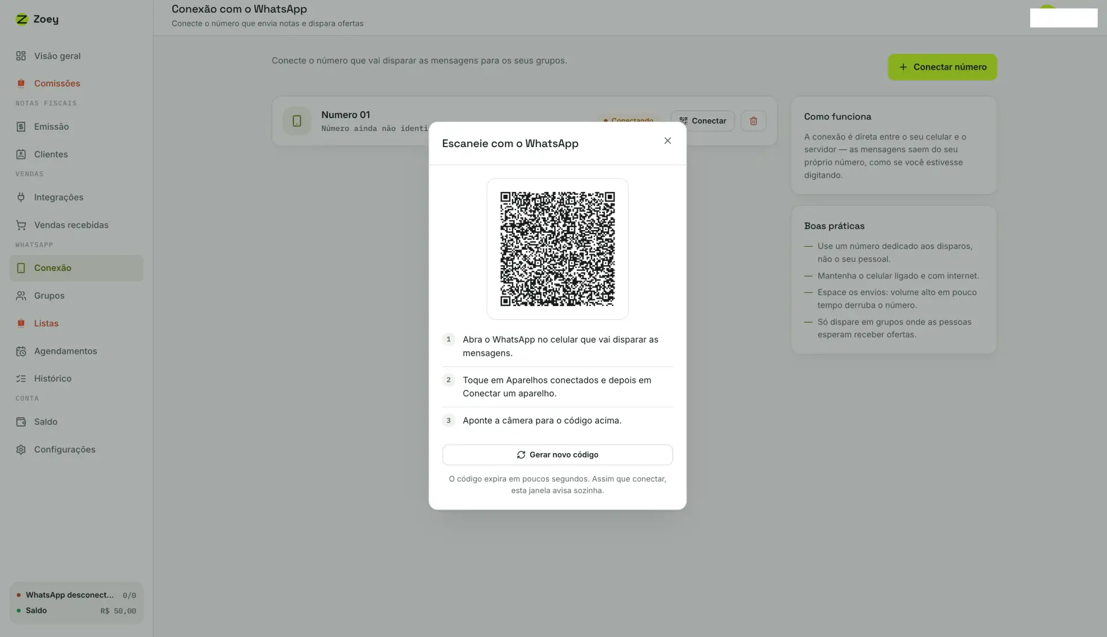1107x637 pixels.
Task: Click 'Use um número dedicado' tip text
Action: coord(894,252)
